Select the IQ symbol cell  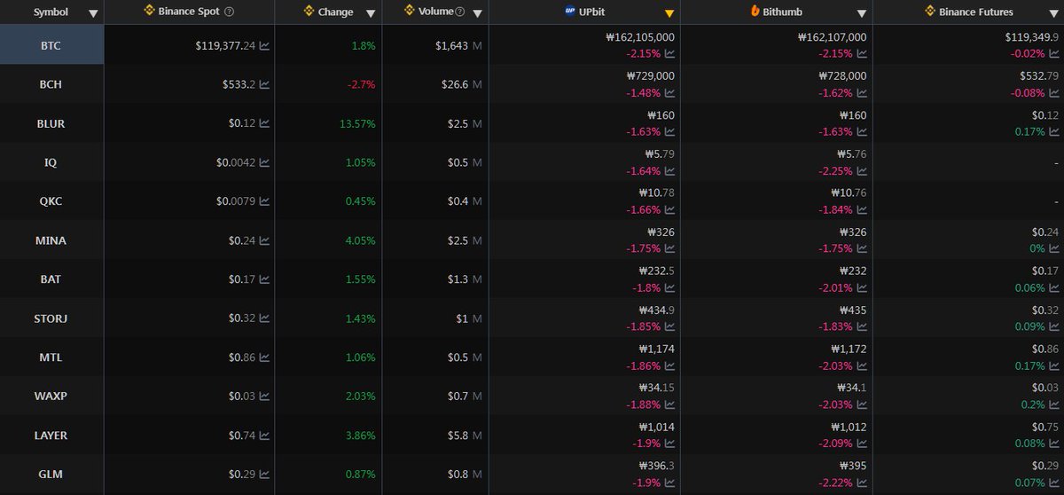pos(51,163)
